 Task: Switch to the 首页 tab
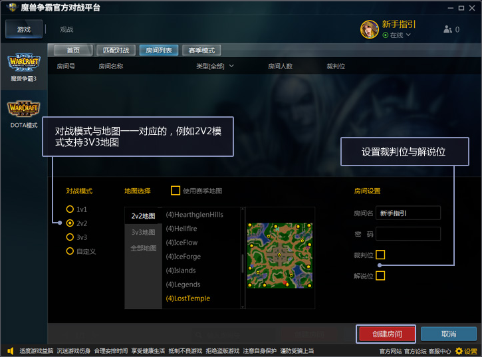point(73,51)
